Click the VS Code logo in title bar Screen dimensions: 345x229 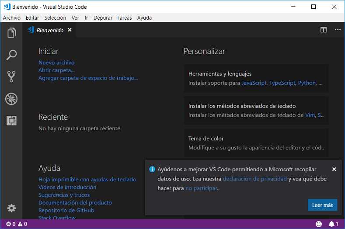pyautogui.click(x=7, y=7)
